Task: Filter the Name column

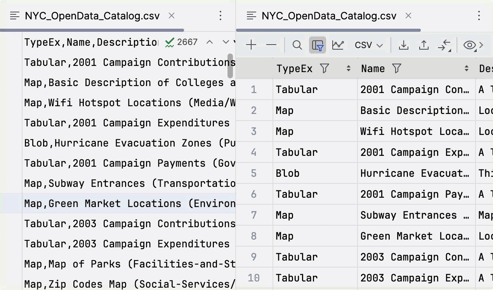Action: [396, 69]
